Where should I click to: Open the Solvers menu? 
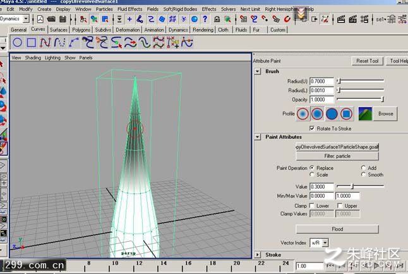228,9
